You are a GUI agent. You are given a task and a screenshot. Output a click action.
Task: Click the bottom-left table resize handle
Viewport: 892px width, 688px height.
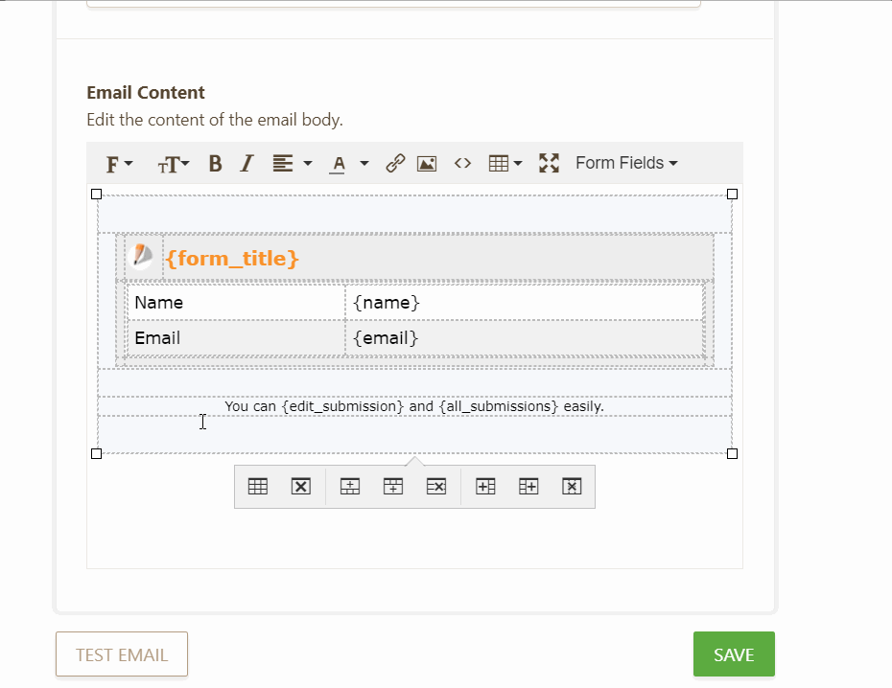point(97,453)
